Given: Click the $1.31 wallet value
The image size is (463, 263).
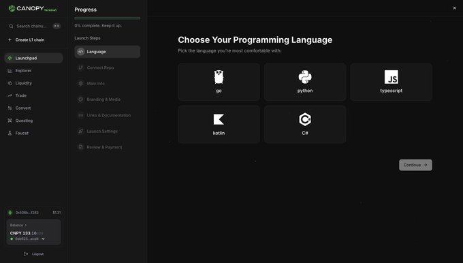Looking at the screenshot, I should (x=57, y=213).
